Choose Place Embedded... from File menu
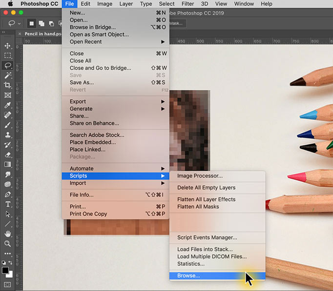The image size is (333, 291). [x=116, y=142]
